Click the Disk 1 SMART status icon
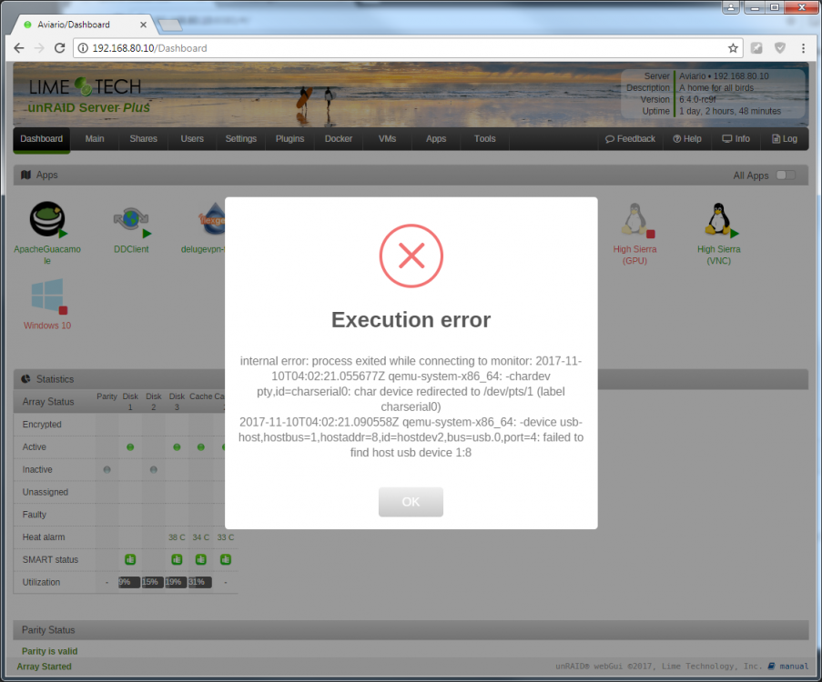This screenshot has height=682, width=822. click(130, 559)
